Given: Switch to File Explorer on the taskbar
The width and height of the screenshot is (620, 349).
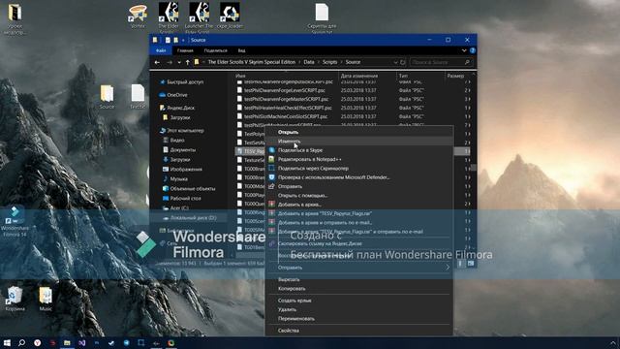Looking at the screenshot, I should [67, 342].
